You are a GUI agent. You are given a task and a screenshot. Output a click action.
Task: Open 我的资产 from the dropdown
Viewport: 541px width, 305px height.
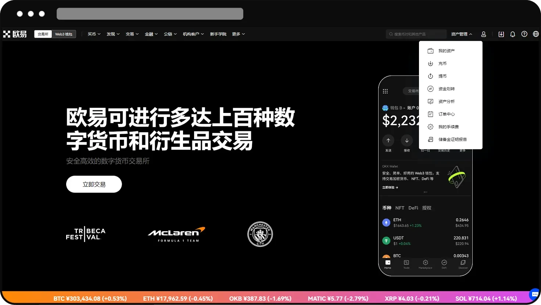click(x=447, y=51)
